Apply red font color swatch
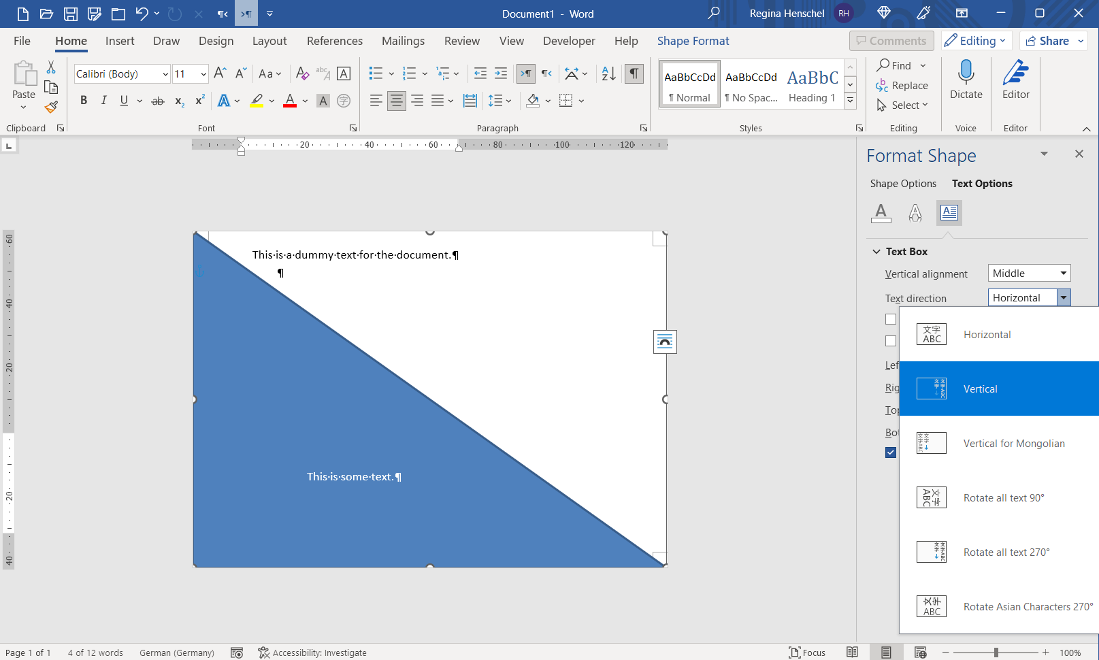 click(289, 100)
